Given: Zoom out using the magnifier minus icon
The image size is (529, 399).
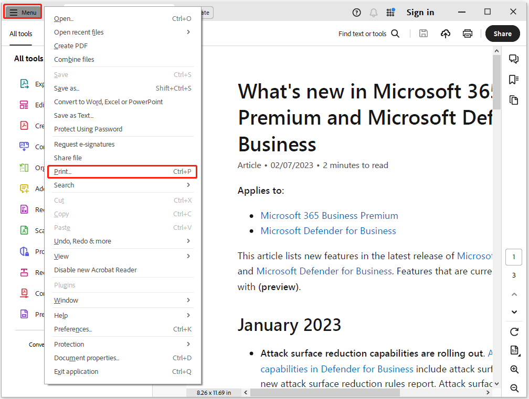Looking at the screenshot, I should (x=514, y=388).
